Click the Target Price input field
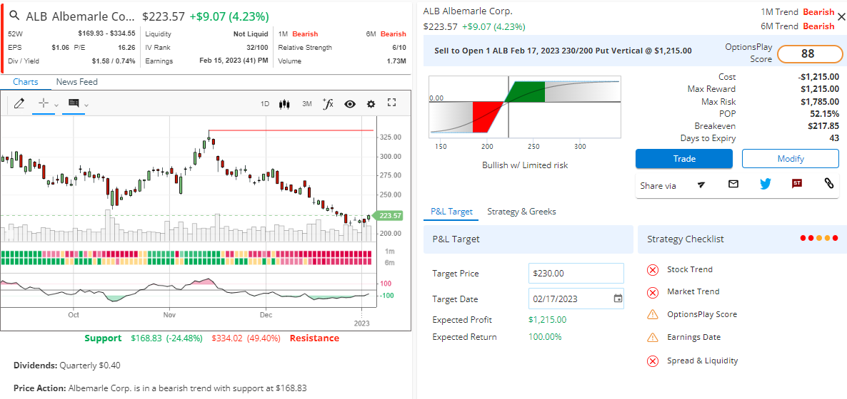This screenshot has width=847, height=399. pyautogui.click(x=576, y=274)
